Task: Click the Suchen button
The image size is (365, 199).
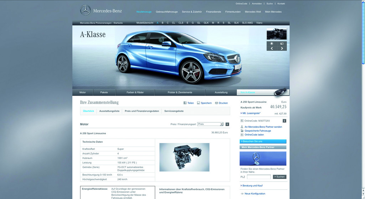Action: (279, 177)
